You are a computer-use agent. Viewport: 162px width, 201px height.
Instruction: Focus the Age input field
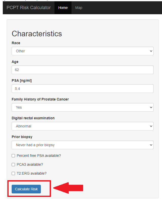click(83, 70)
